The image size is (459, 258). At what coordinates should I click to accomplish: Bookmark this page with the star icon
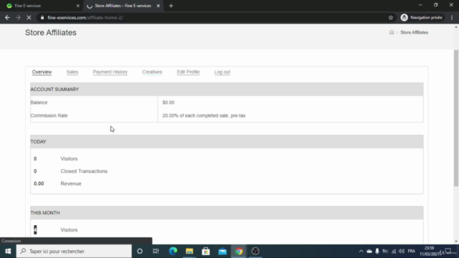tap(390, 17)
